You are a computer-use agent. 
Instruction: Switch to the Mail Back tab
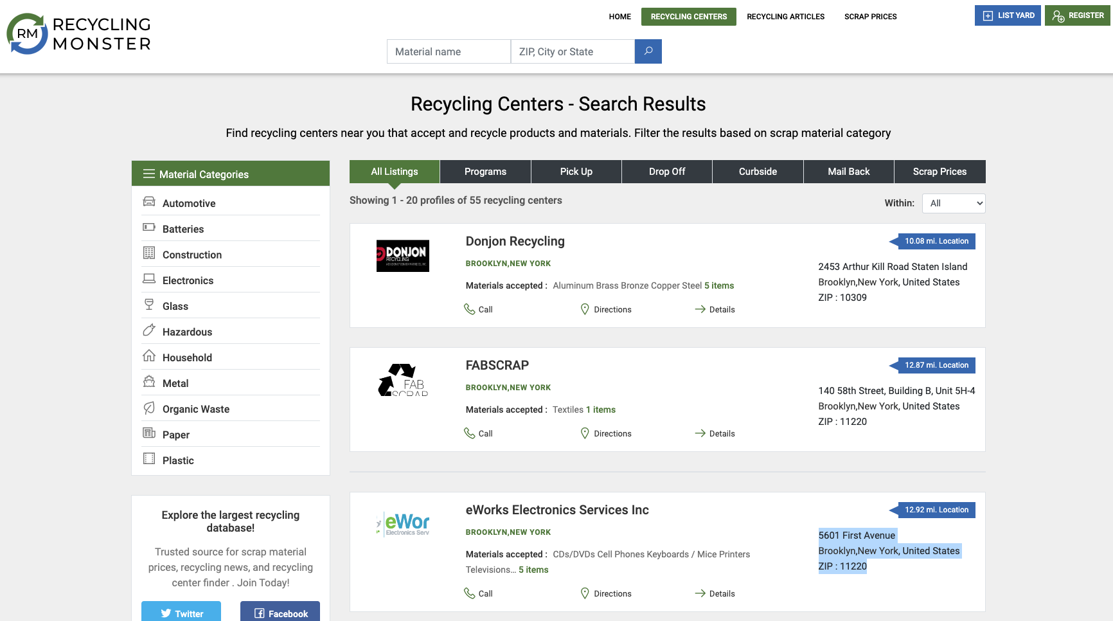click(x=849, y=172)
